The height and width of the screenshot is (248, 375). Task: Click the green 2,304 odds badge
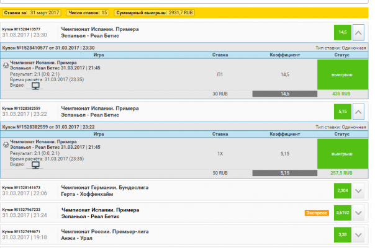(x=343, y=191)
